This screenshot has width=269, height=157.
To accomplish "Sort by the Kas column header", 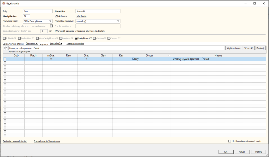I will (x=121, y=55).
